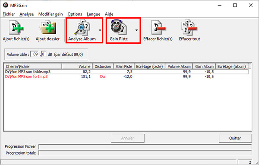
Task: Start Analyse Album with the magnifier icon
Action: (x=82, y=28)
